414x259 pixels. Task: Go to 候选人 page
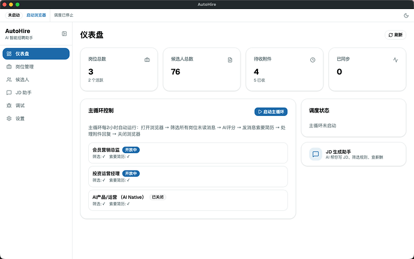pos(36,80)
